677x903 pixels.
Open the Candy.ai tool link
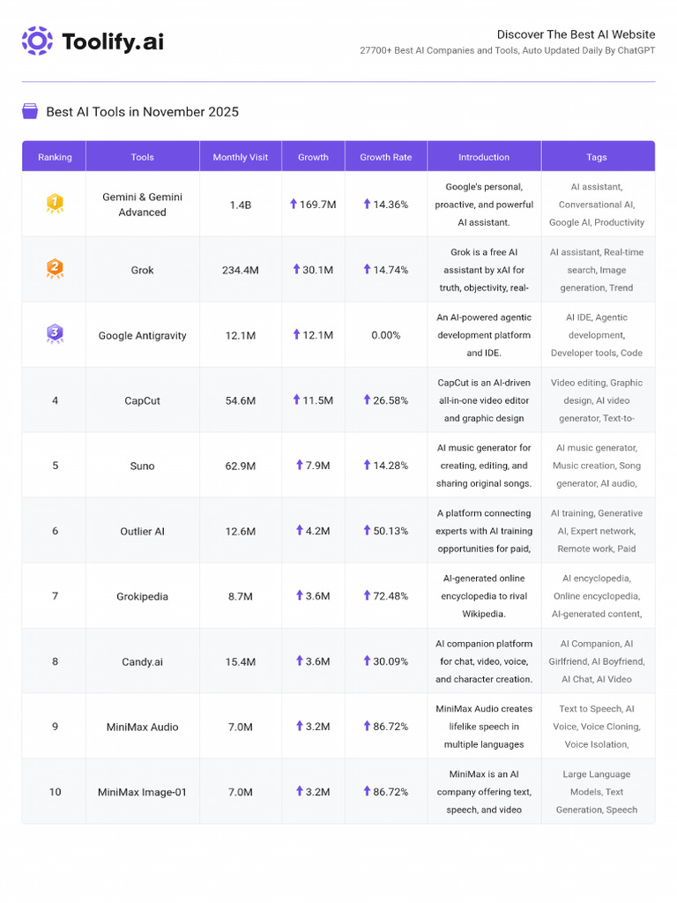[142, 661]
